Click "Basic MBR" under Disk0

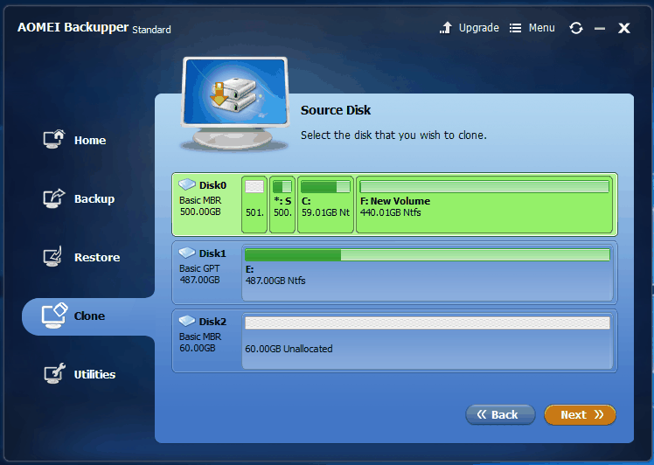pyautogui.click(x=200, y=200)
